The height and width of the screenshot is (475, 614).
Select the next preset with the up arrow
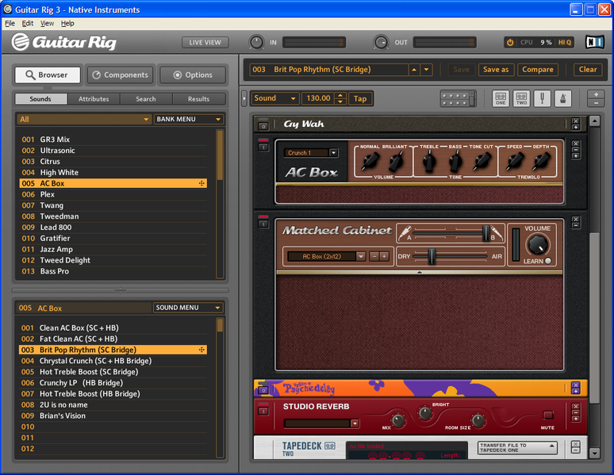click(x=414, y=70)
